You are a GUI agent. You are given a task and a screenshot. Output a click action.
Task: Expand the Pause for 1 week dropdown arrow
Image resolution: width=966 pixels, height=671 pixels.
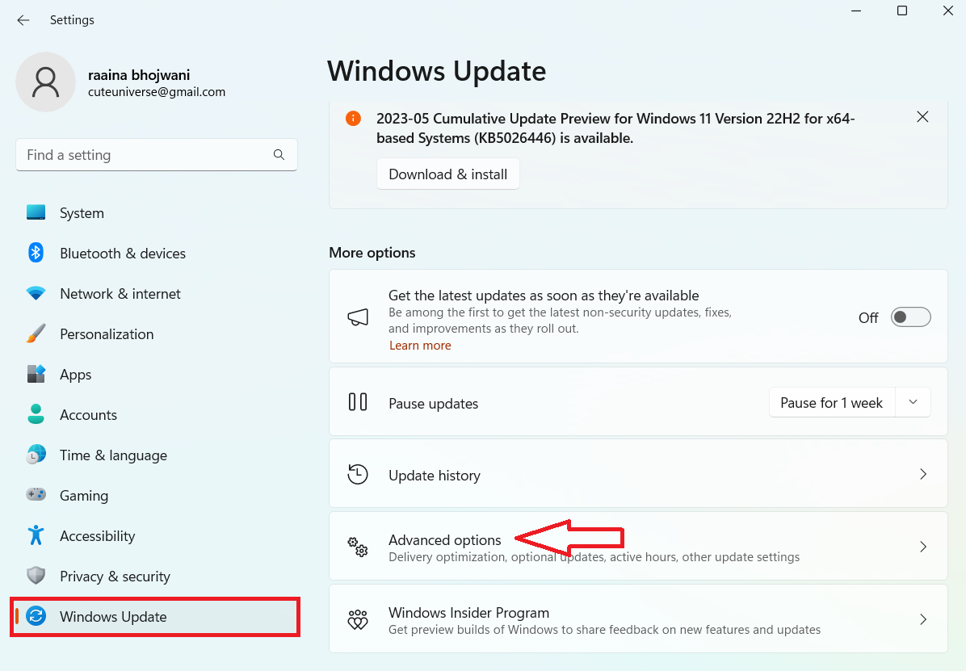pos(913,402)
